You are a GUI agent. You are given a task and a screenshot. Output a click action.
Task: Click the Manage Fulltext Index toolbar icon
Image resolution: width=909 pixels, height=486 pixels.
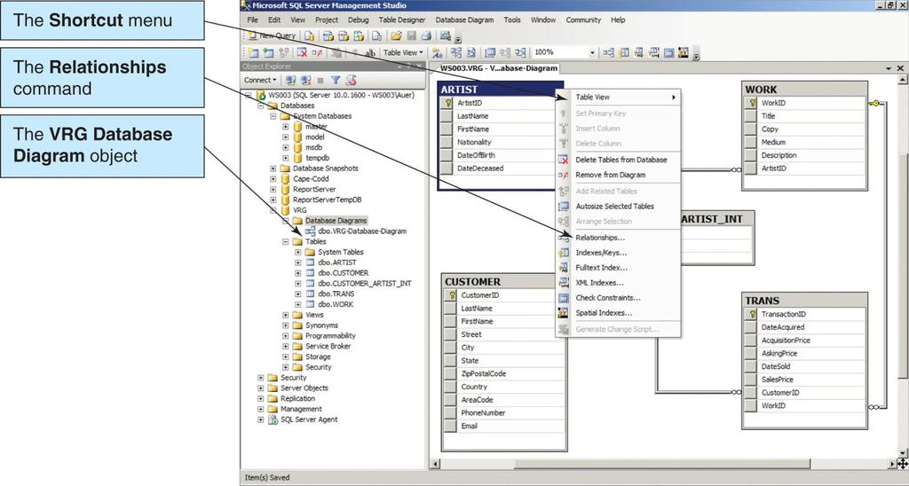[639, 52]
